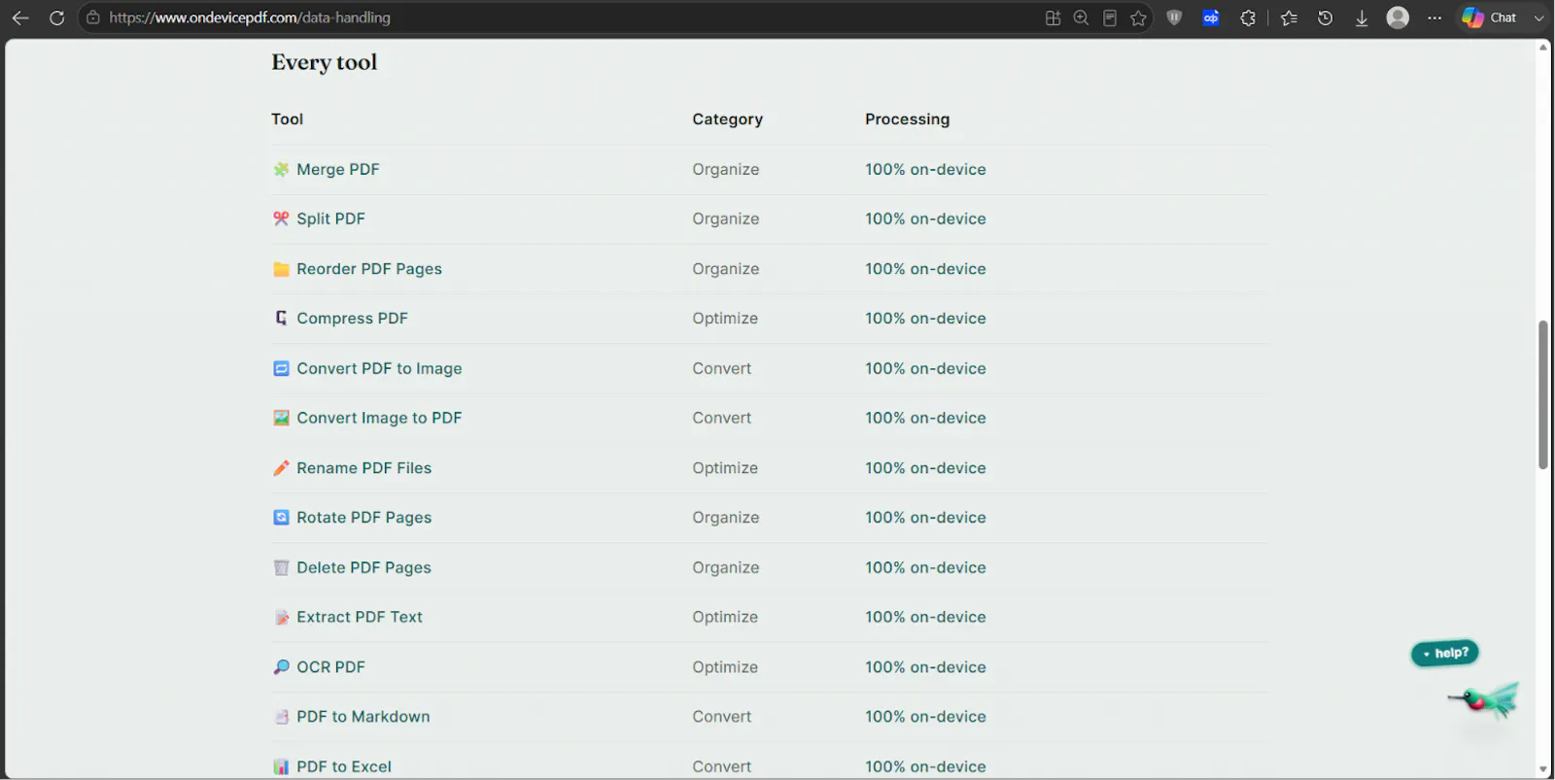Click the Every tool heading
This screenshot has height=780, width=1555.
(x=325, y=62)
